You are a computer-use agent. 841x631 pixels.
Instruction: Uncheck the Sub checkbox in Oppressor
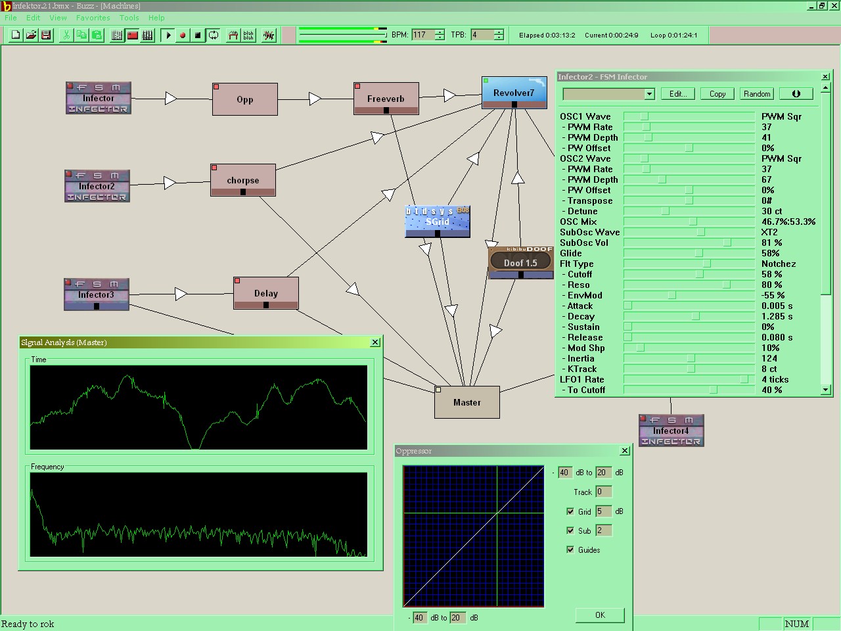570,530
